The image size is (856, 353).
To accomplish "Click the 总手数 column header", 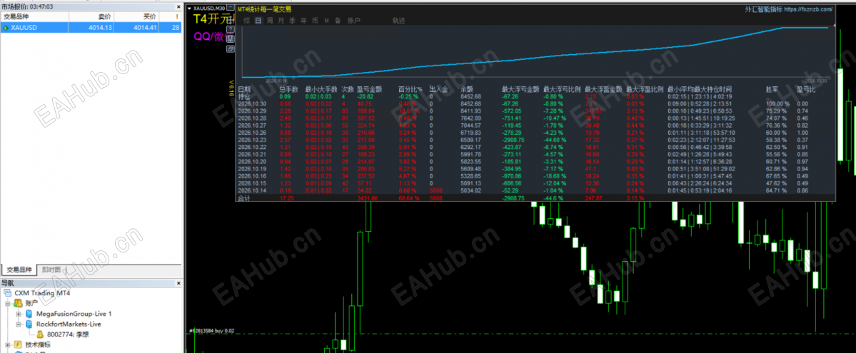I will click(x=288, y=89).
